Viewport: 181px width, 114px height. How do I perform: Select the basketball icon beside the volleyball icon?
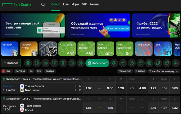[x=72, y=63]
